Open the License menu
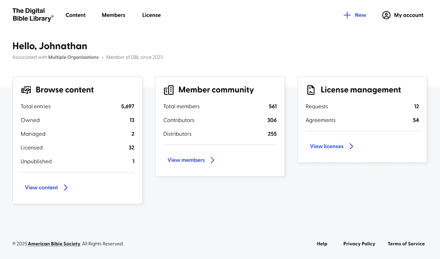Image resolution: width=440 pixels, height=259 pixels. 152,15
